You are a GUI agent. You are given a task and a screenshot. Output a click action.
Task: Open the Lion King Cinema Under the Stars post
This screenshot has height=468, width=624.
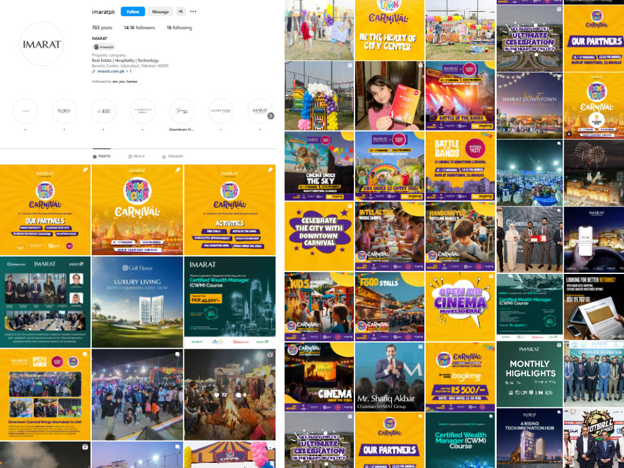319,377
